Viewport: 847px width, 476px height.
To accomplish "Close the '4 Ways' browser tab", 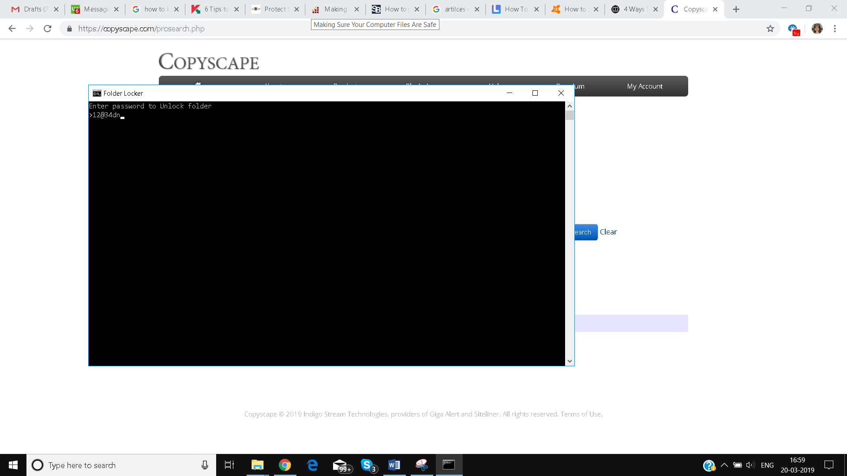I will point(656,9).
